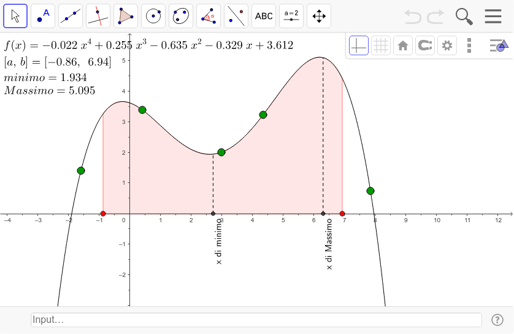
Task: Select the Circle with center tool
Action: pyautogui.click(x=153, y=16)
